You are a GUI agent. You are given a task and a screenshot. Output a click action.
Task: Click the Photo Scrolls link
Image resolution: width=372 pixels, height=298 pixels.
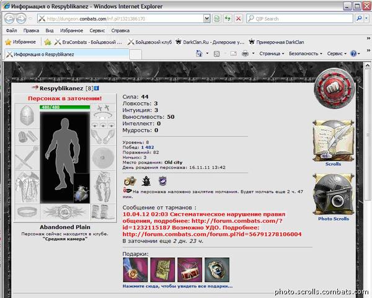pos(334,219)
